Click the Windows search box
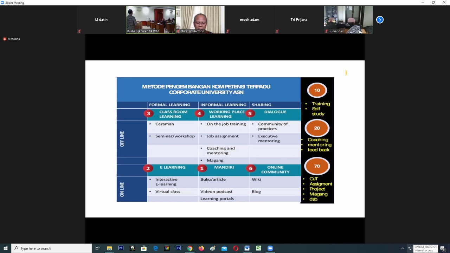This screenshot has height=253, width=450. tap(52, 248)
